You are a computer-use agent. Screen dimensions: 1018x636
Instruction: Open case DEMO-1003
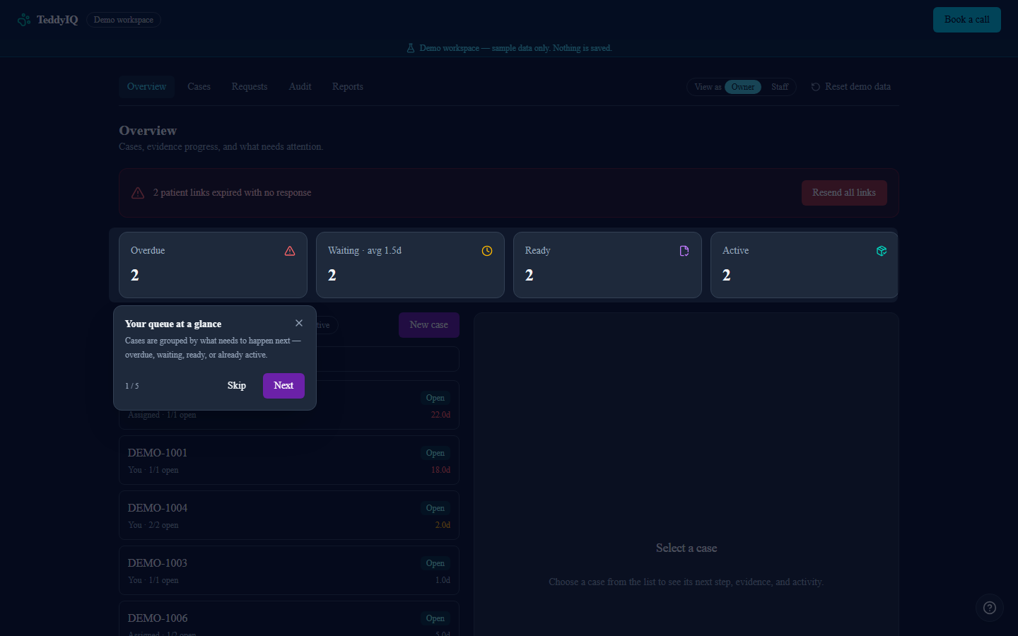(289, 570)
